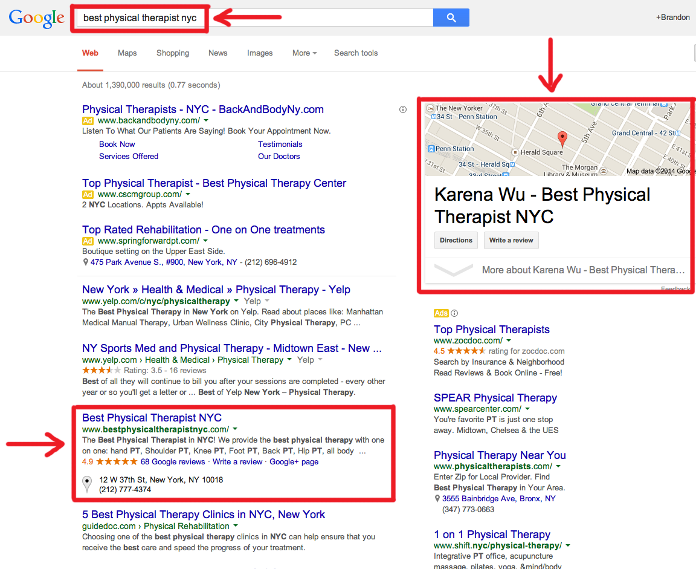The height and width of the screenshot is (569, 696).
Task: Open Search tools
Action: point(356,53)
